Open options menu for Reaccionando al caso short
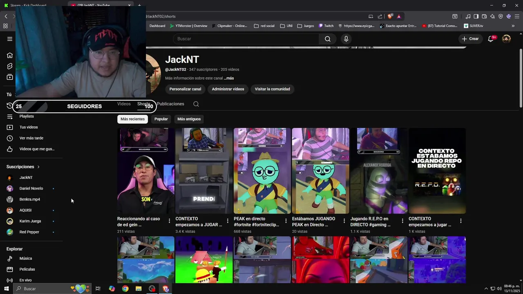The height and width of the screenshot is (294, 523). [169, 221]
